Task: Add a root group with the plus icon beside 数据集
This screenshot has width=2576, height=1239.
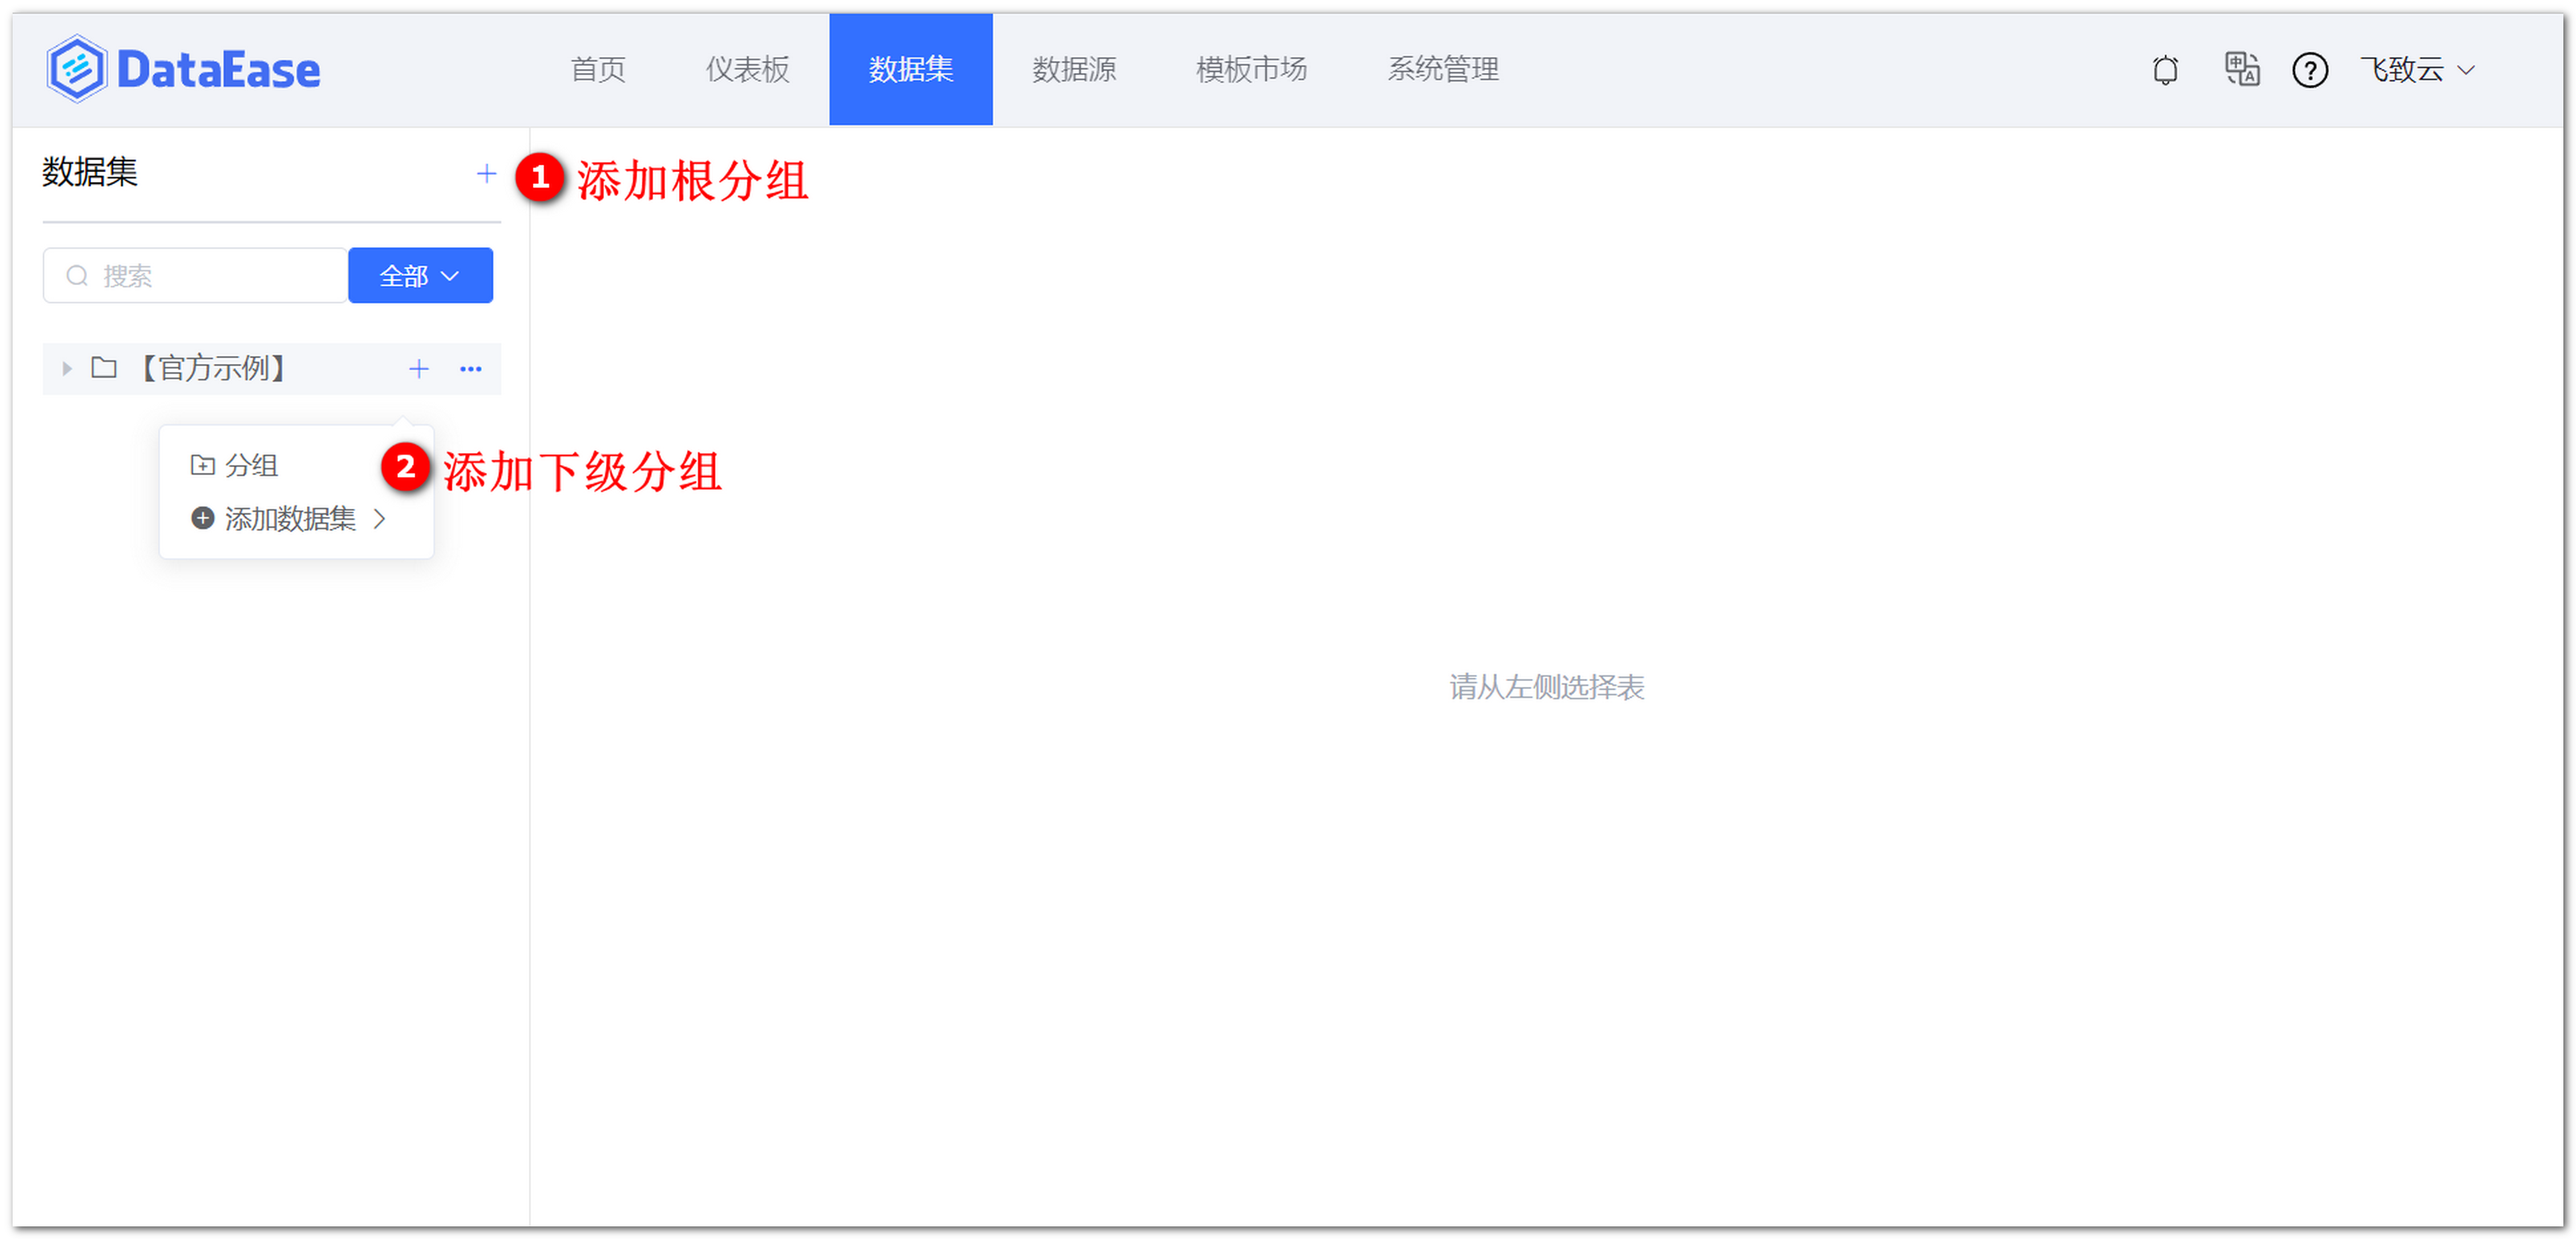Action: [x=487, y=173]
